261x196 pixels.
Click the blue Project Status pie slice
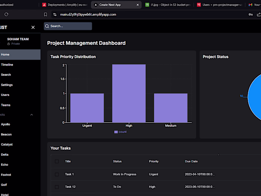tap(255, 97)
